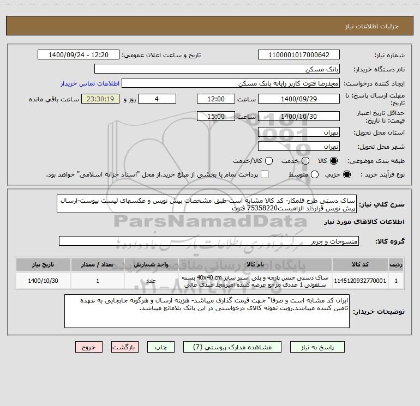Screen dimensions: 420x406
Task: Select the خدمت radio button
Action: pyautogui.click(x=305, y=161)
